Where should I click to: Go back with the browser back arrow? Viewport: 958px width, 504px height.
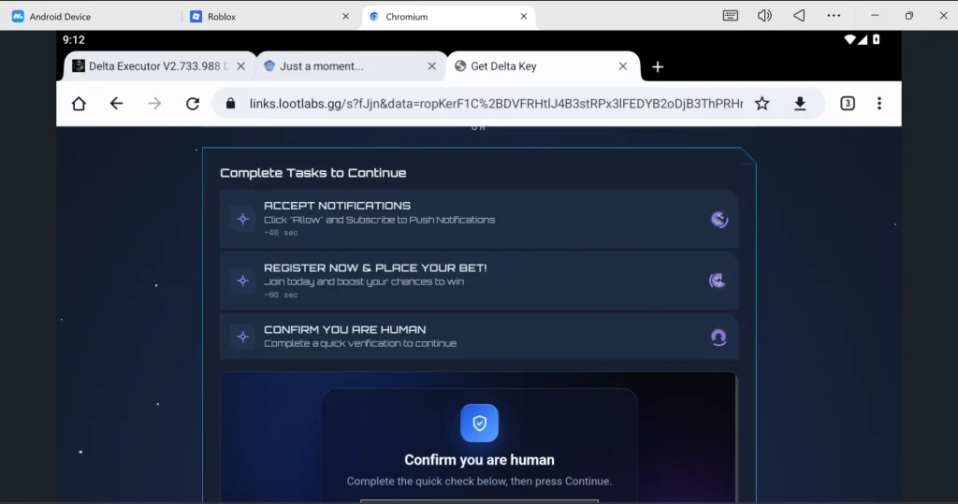click(x=116, y=103)
